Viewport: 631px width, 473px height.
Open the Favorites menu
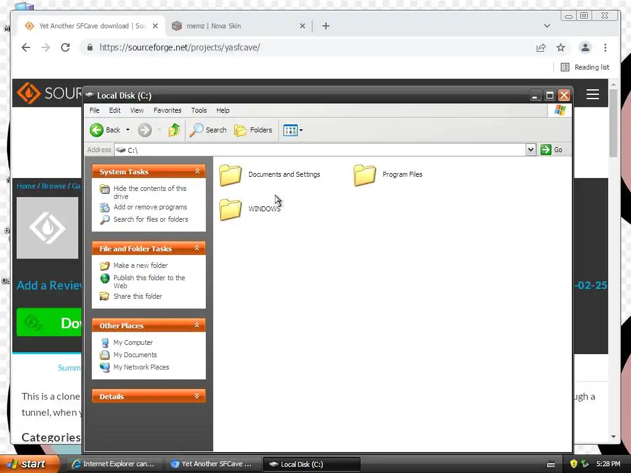point(168,110)
